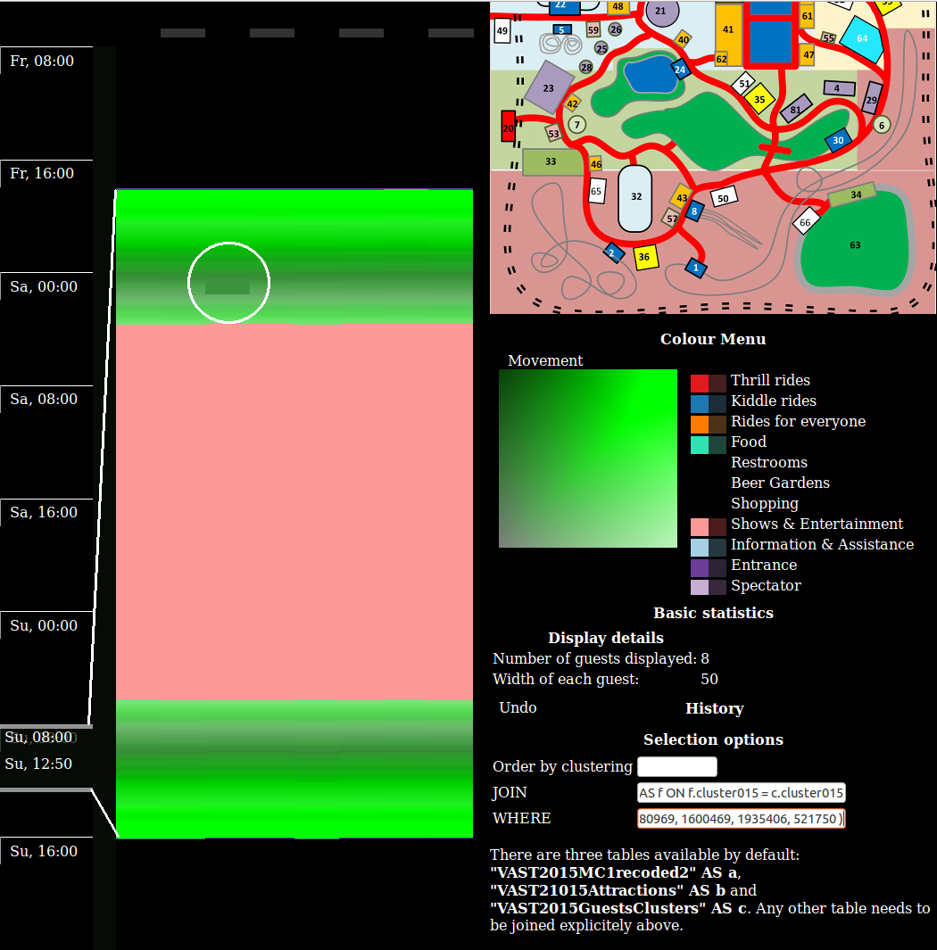The height and width of the screenshot is (950, 937).
Task: Click orange attraction 41 on the map
Action: coord(728,30)
